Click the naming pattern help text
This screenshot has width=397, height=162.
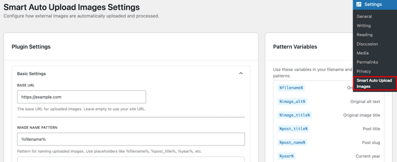(110, 152)
